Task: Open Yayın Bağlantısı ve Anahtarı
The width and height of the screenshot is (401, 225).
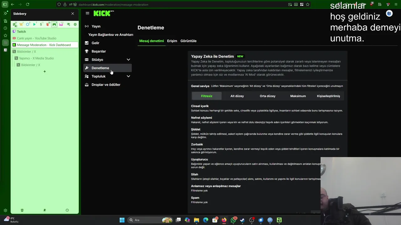Action: 111,35
